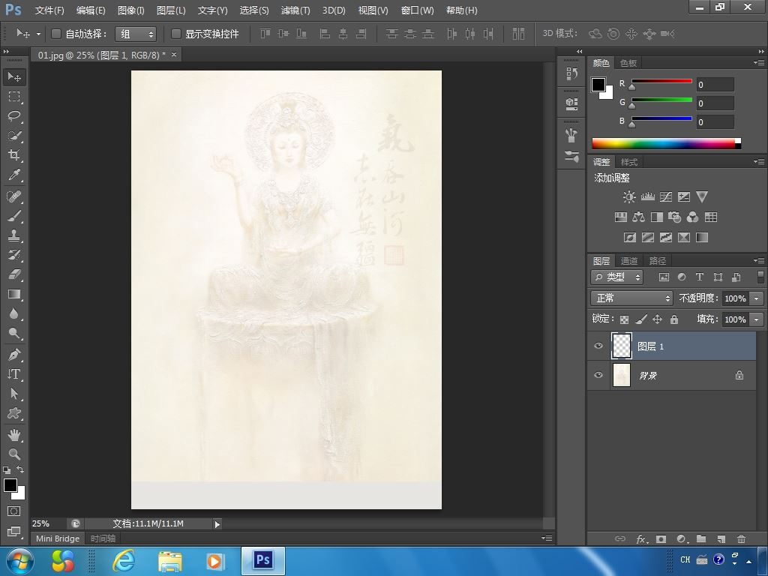
Task: Open the Move tool preset picker arrow
Action: pyautogui.click(x=38, y=34)
